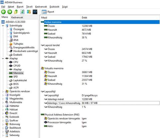Switch to the Menü tab
Viewport: 160px width, 138px height.
[x=5, y=17]
